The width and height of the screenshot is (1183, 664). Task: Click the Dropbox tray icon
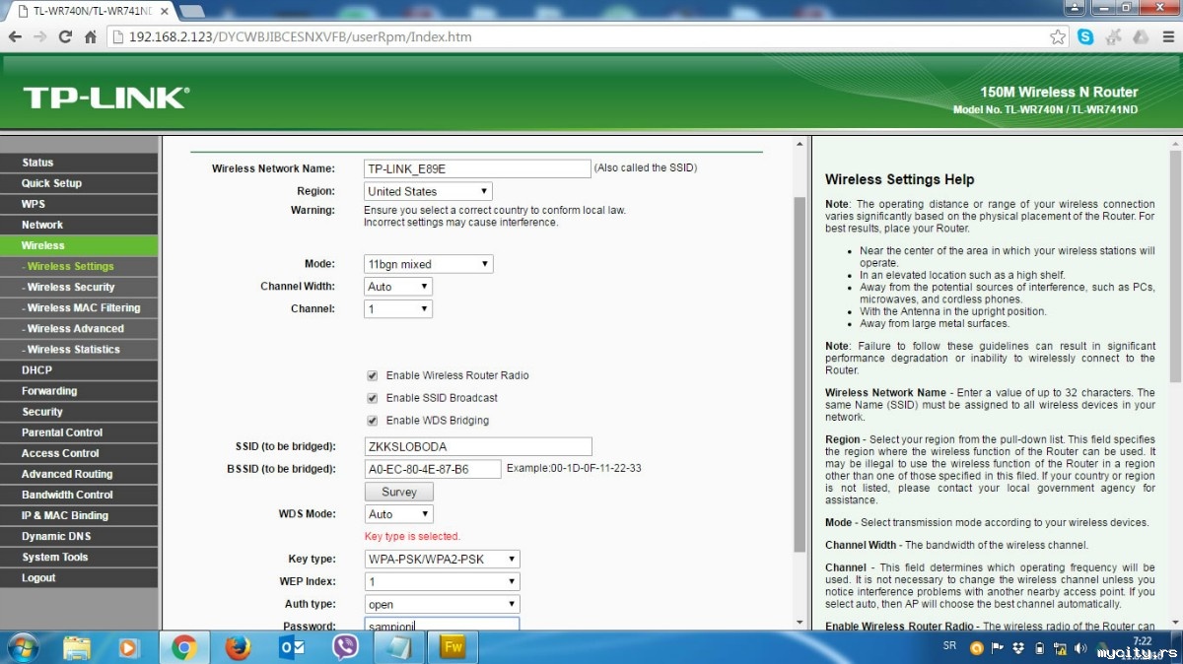click(x=1016, y=647)
